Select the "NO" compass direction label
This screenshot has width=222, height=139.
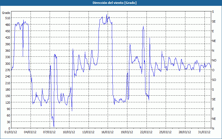tap(214, 60)
